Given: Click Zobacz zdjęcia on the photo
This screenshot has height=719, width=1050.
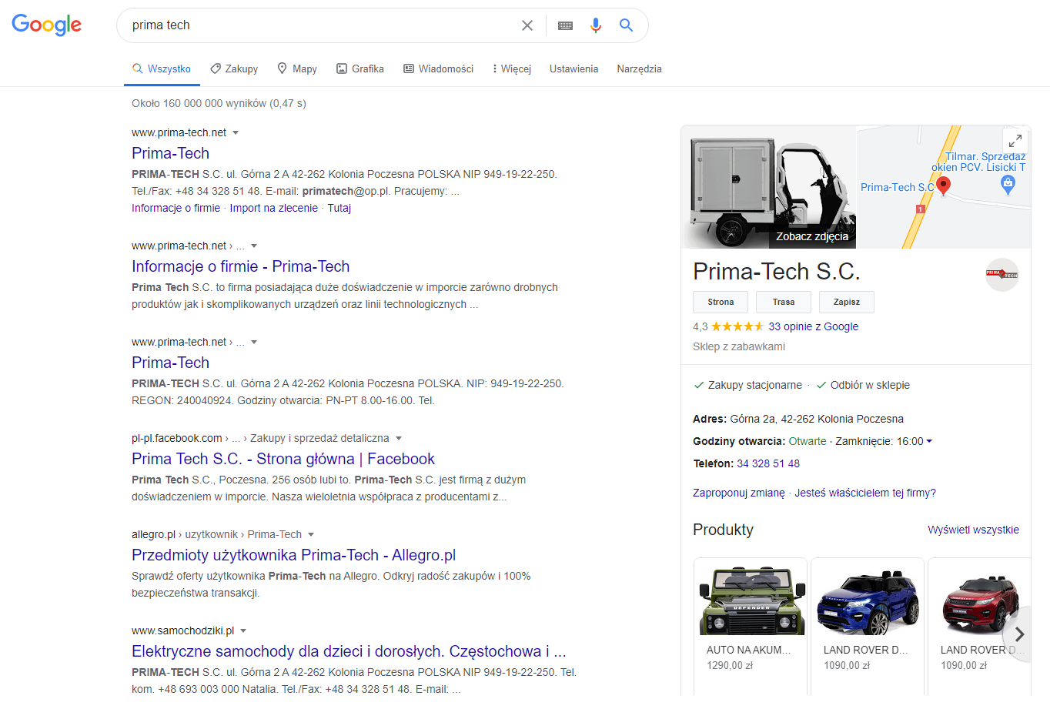Looking at the screenshot, I should (x=812, y=237).
